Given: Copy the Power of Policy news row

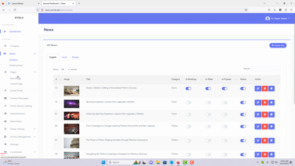Looking at the screenshot, I should pos(271,141).
